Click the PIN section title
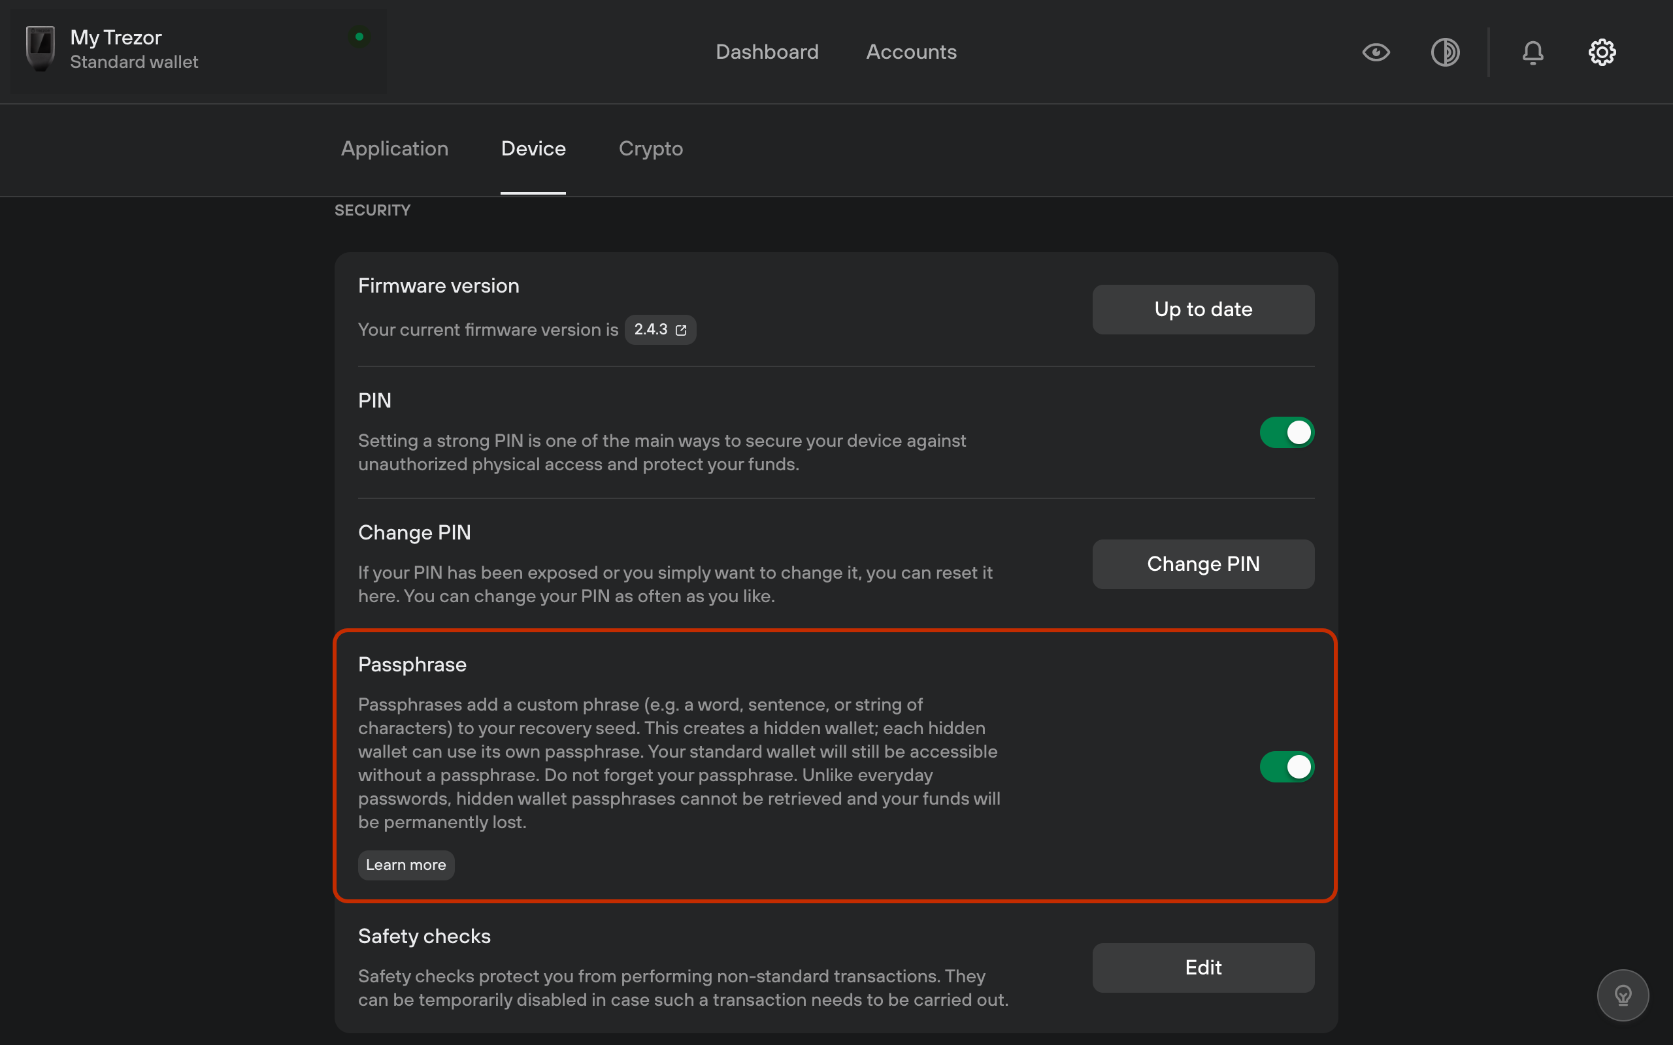1673x1045 pixels. coord(374,400)
